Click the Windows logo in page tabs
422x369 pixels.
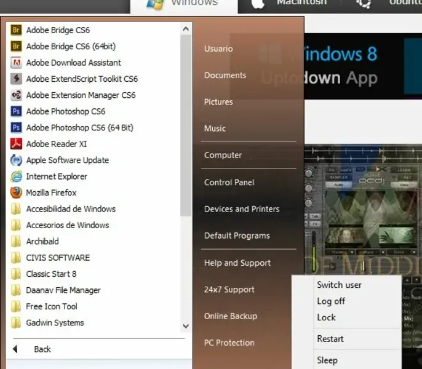(x=155, y=4)
